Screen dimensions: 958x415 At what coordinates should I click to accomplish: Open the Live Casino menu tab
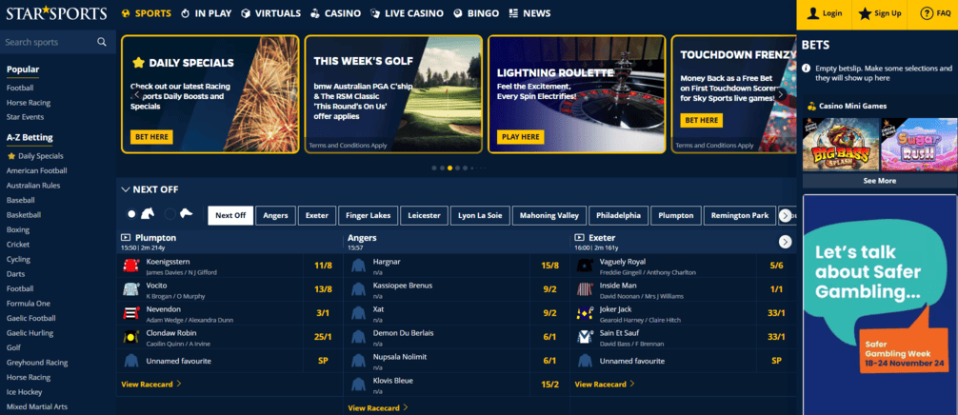pyautogui.click(x=407, y=13)
